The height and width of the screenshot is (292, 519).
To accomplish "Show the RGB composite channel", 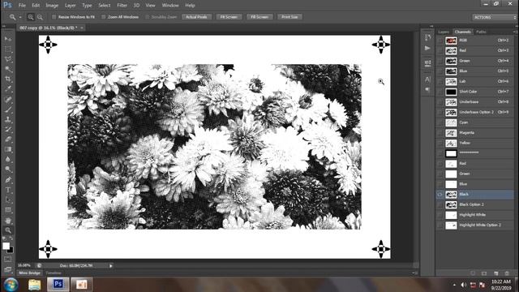I will [440, 41].
